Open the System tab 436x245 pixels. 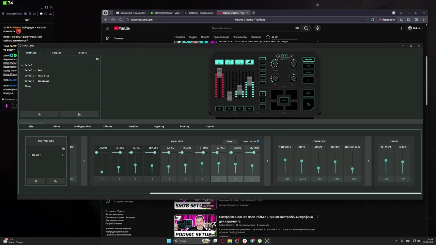pos(210,127)
